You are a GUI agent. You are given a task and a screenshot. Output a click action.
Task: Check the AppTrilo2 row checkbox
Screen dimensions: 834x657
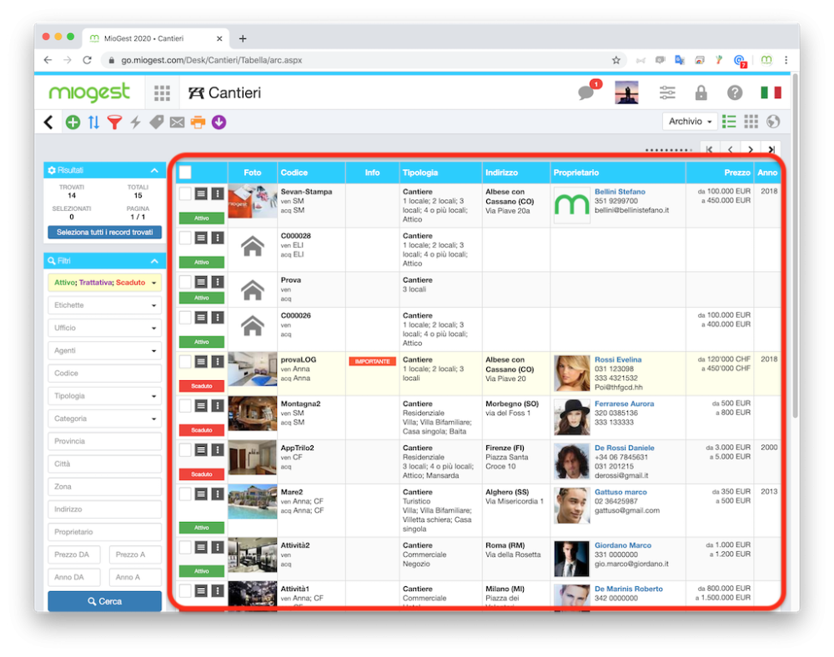point(184,449)
